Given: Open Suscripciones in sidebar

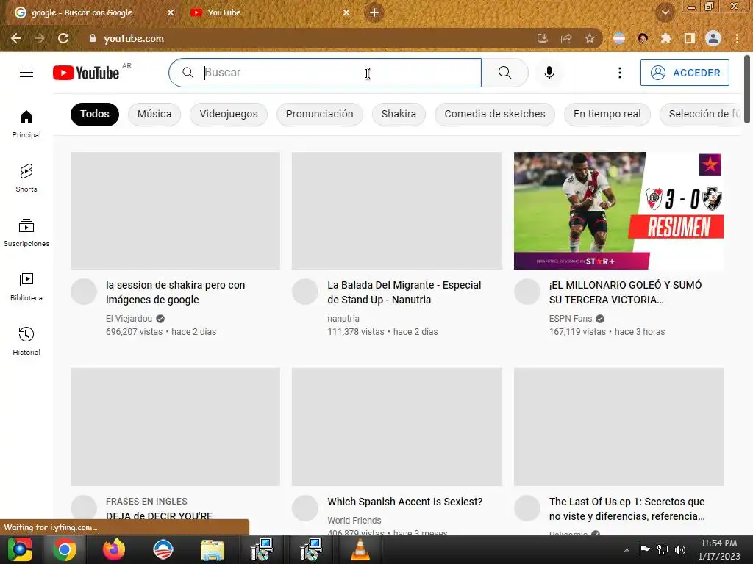Looking at the screenshot, I should coord(26,232).
